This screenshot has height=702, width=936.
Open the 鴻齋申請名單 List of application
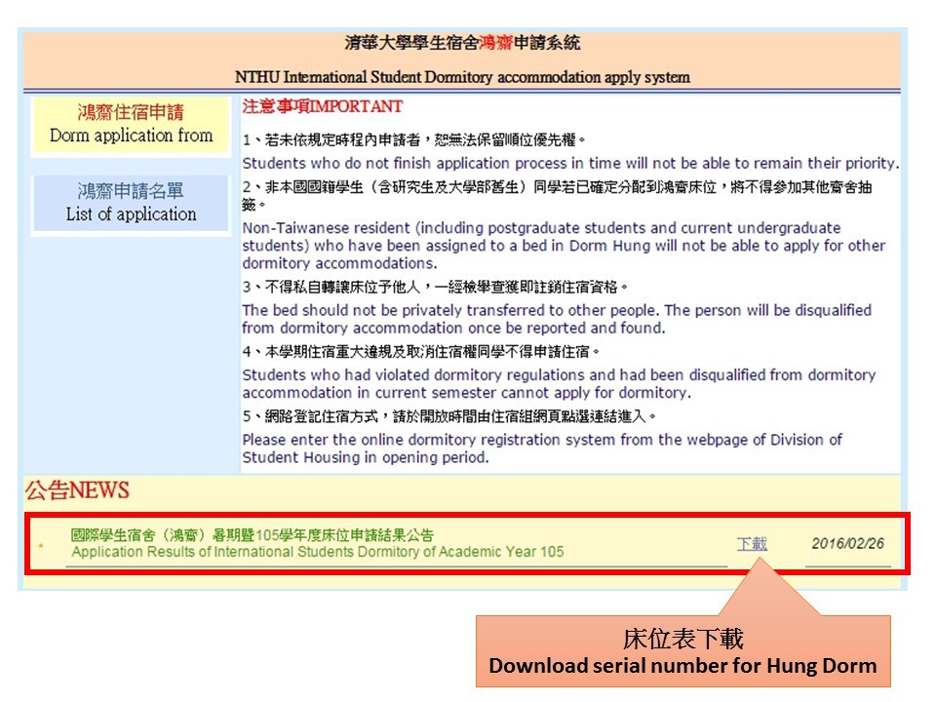pyautogui.click(x=131, y=203)
